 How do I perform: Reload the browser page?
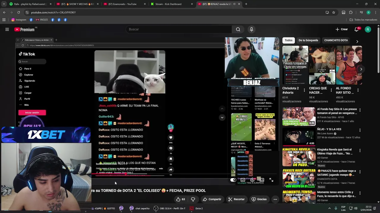(18, 12)
